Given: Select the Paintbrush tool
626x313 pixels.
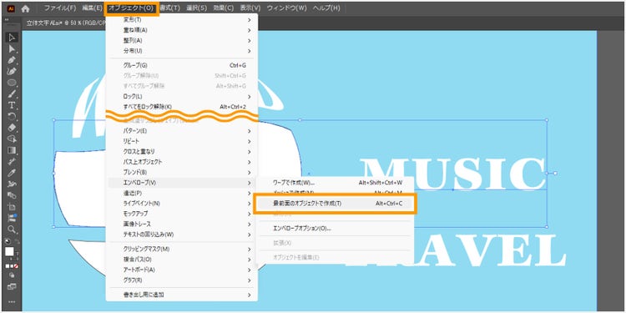Looking at the screenshot, I should point(12,93).
